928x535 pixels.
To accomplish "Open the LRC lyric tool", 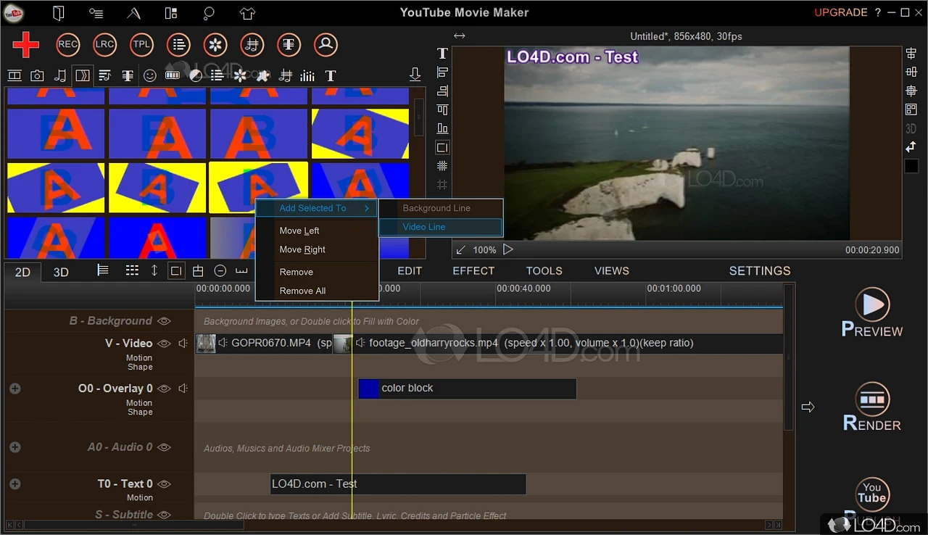I will (x=105, y=45).
